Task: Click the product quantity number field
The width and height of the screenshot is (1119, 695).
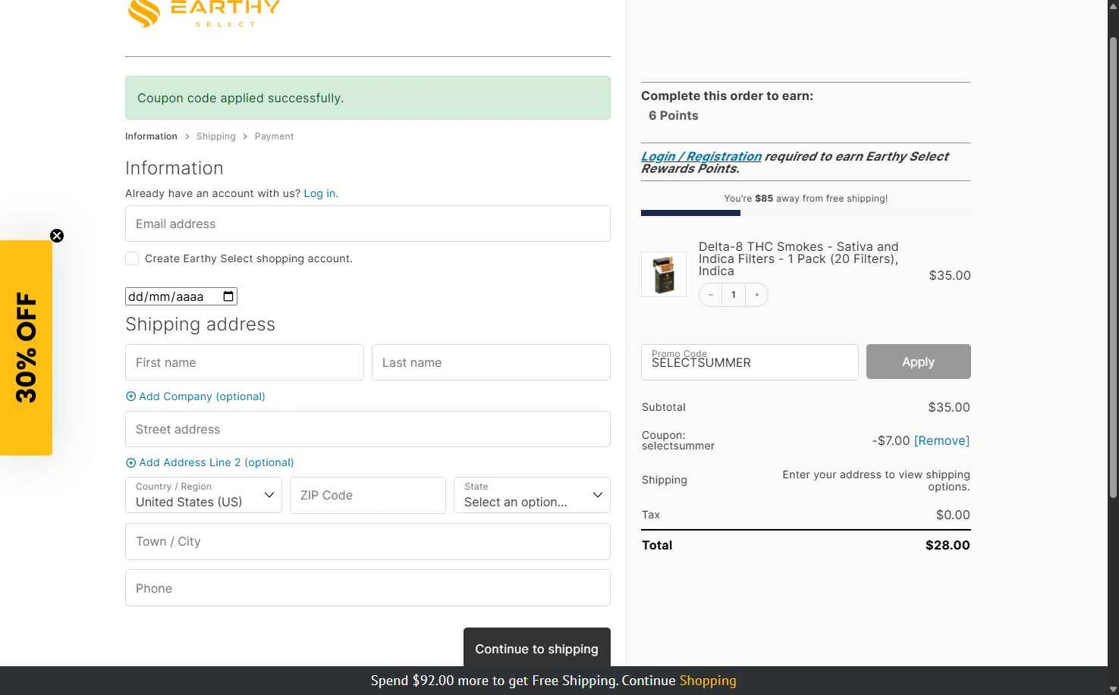Action: coord(734,295)
